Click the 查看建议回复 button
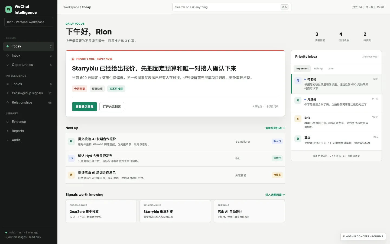The width and height of the screenshot is (390, 244). coord(84,107)
